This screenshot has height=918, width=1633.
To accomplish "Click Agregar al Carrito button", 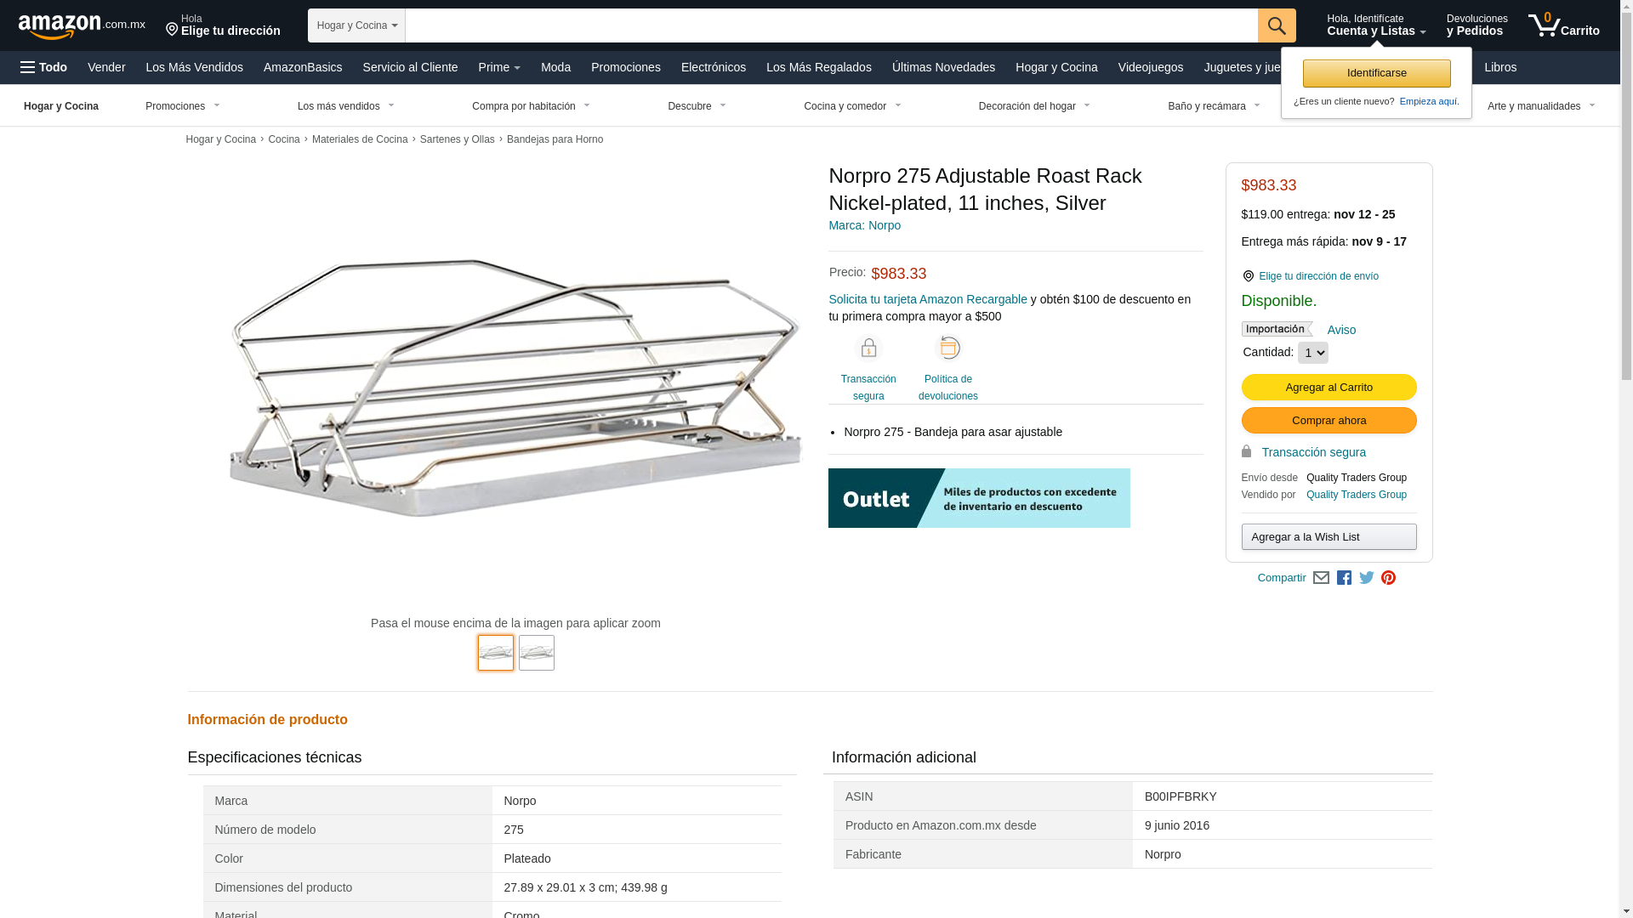I will pyautogui.click(x=1329, y=388).
